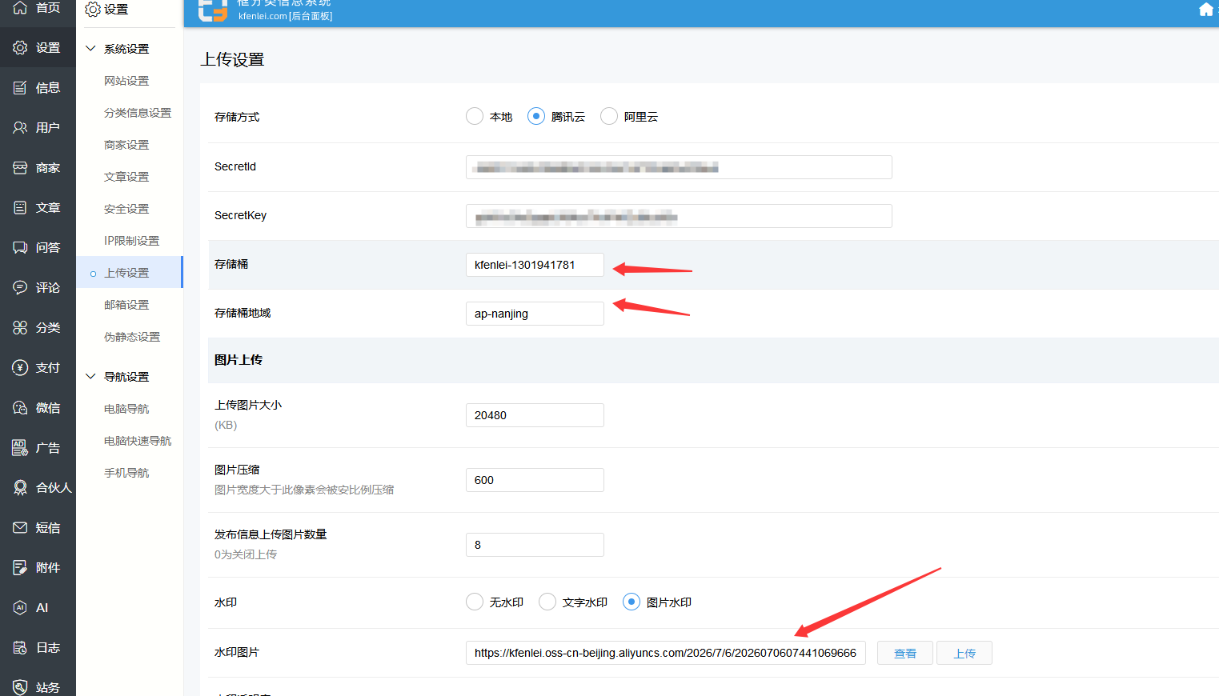Open 电脑快速导航 menu item
The width and height of the screenshot is (1219, 696).
point(138,441)
